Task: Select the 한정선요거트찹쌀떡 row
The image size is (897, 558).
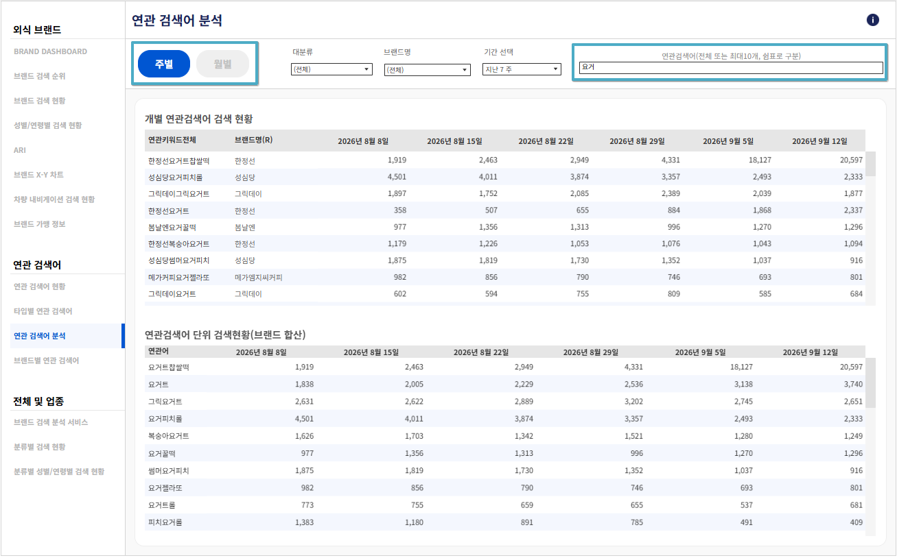Action: (505, 160)
